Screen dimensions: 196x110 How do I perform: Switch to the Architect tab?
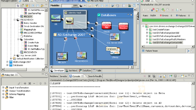[x=71, y=71]
